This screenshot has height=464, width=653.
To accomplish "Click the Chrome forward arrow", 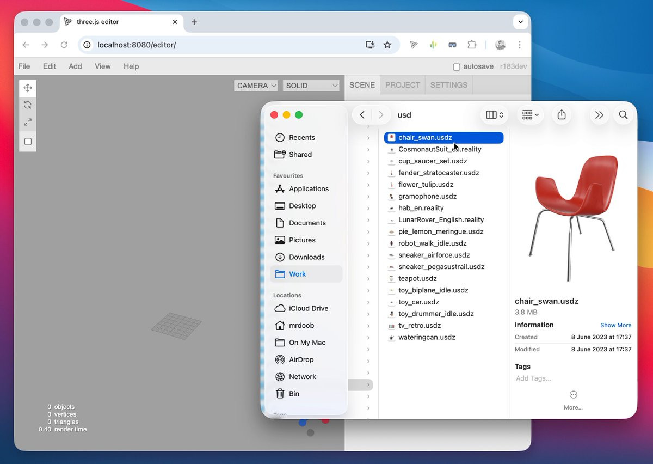I will 45,45.
